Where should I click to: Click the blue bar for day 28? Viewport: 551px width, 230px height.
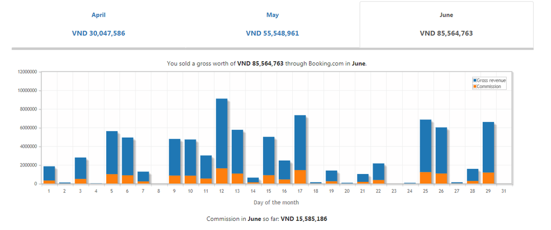tap(472, 175)
